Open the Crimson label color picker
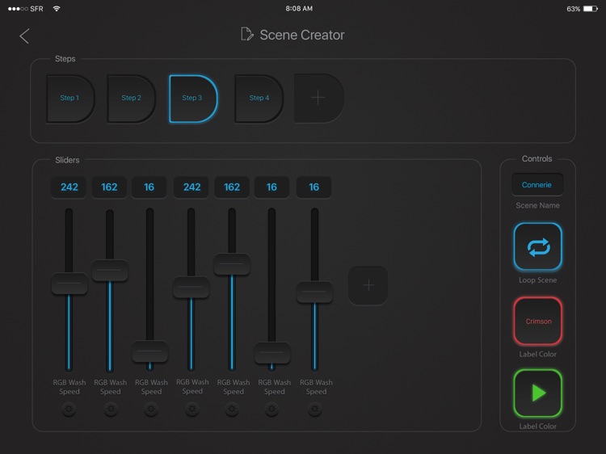The height and width of the screenshot is (454, 606). (x=537, y=321)
